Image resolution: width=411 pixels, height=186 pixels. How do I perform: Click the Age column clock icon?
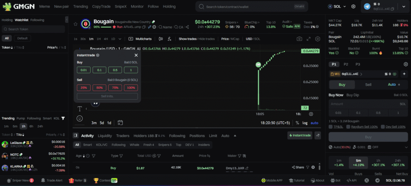tap(88, 156)
